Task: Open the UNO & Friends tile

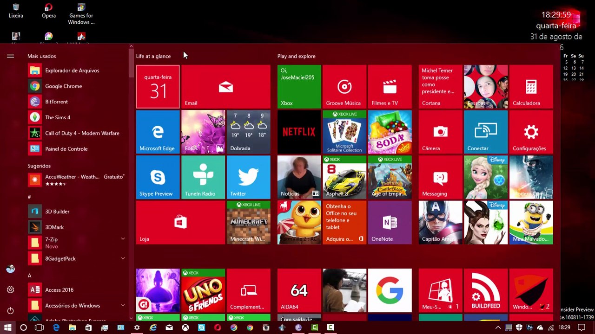Action: [203, 290]
